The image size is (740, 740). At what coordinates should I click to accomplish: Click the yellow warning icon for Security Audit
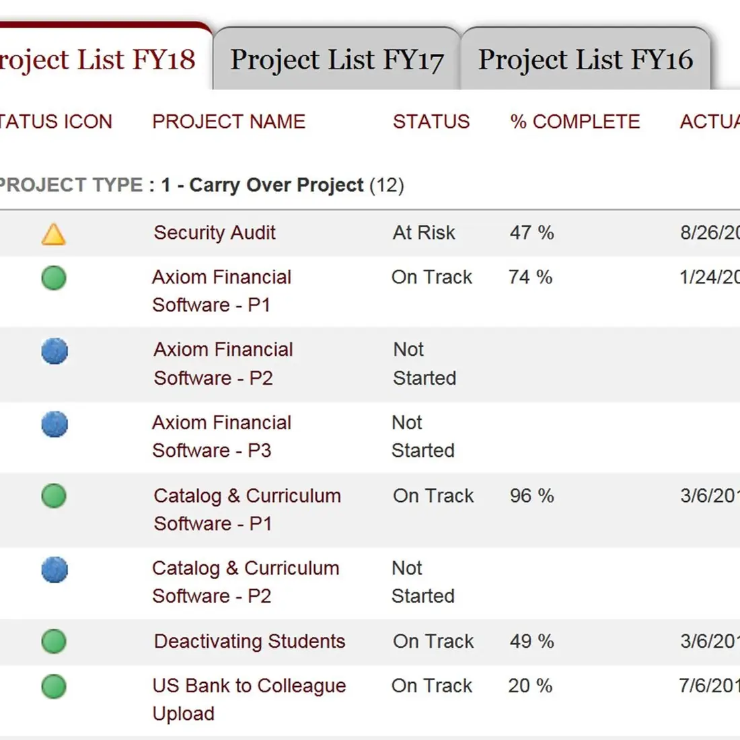point(53,234)
